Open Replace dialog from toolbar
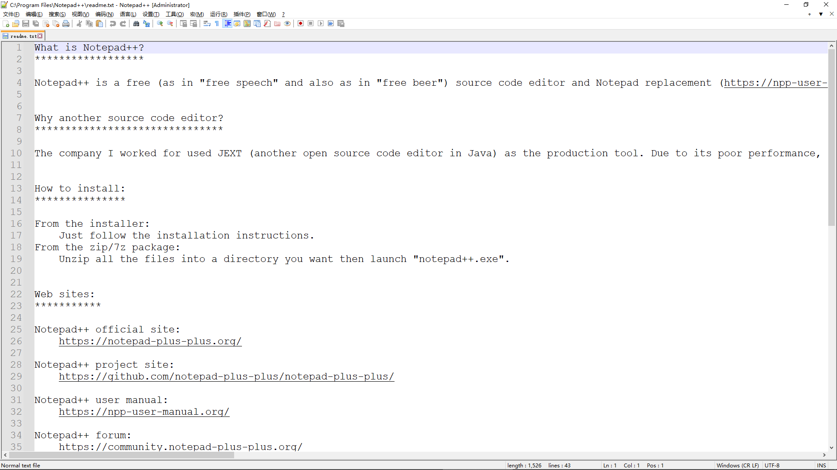 click(146, 23)
